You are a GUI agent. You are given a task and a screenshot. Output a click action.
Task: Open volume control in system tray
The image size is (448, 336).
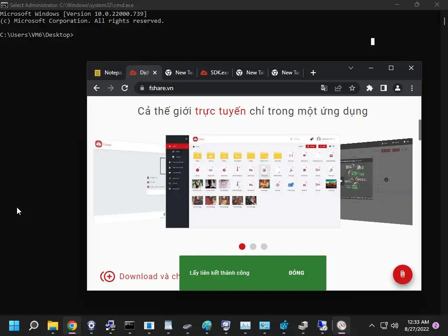click(x=395, y=325)
